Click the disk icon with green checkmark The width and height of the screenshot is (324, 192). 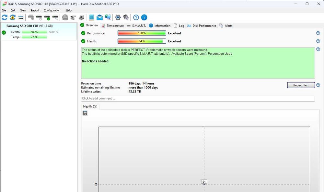47,17
